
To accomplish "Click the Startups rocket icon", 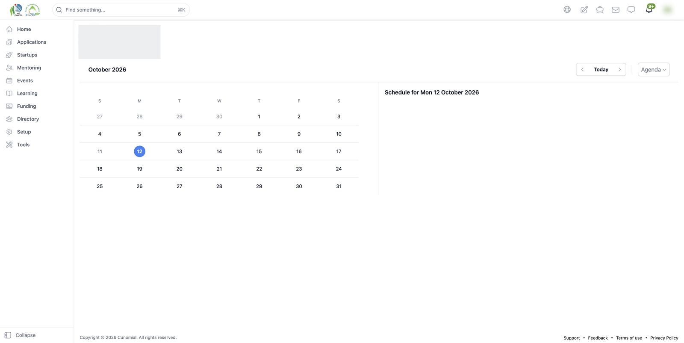I will 9,55.
